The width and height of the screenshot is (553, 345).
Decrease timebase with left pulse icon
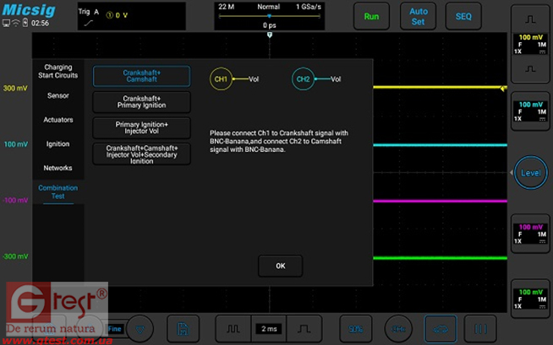coord(233,327)
